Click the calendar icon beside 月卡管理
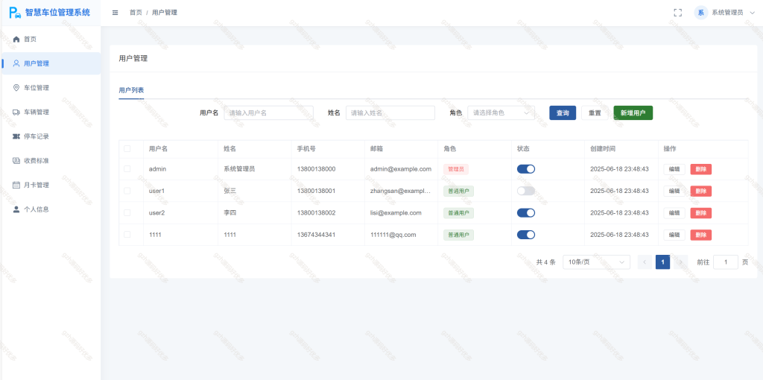This screenshot has height=380, width=763. [16, 185]
